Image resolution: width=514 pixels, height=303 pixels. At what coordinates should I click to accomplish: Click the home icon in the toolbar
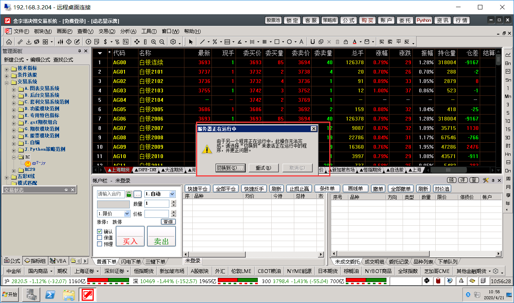[x=9, y=42]
